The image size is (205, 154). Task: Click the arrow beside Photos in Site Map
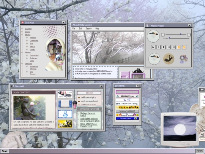coord(27,38)
